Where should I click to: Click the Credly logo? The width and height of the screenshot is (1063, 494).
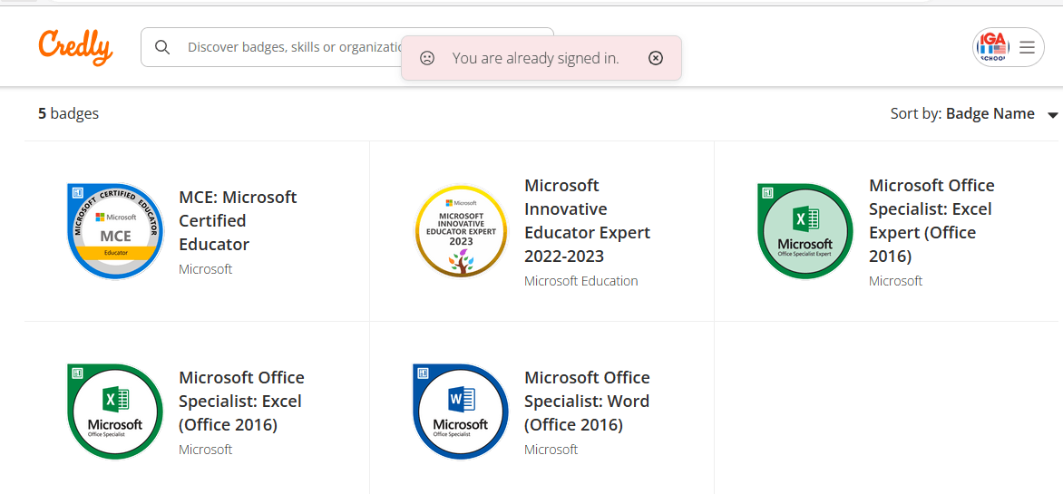click(x=75, y=47)
